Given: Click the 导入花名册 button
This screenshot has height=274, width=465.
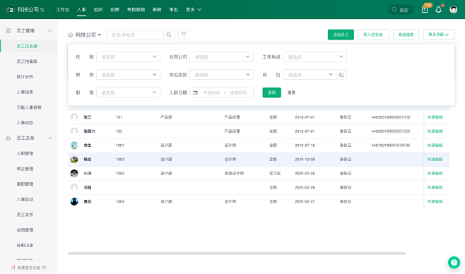Looking at the screenshot, I should click(x=373, y=35).
